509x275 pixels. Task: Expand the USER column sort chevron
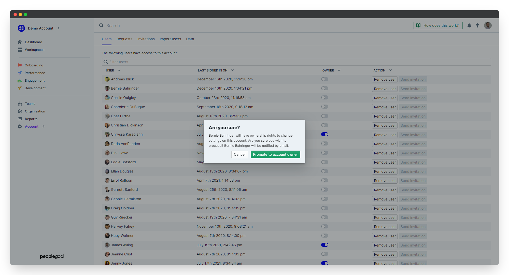(x=119, y=70)
